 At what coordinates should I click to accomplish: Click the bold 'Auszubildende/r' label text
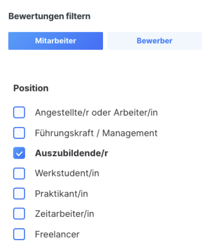coord(71,153)
